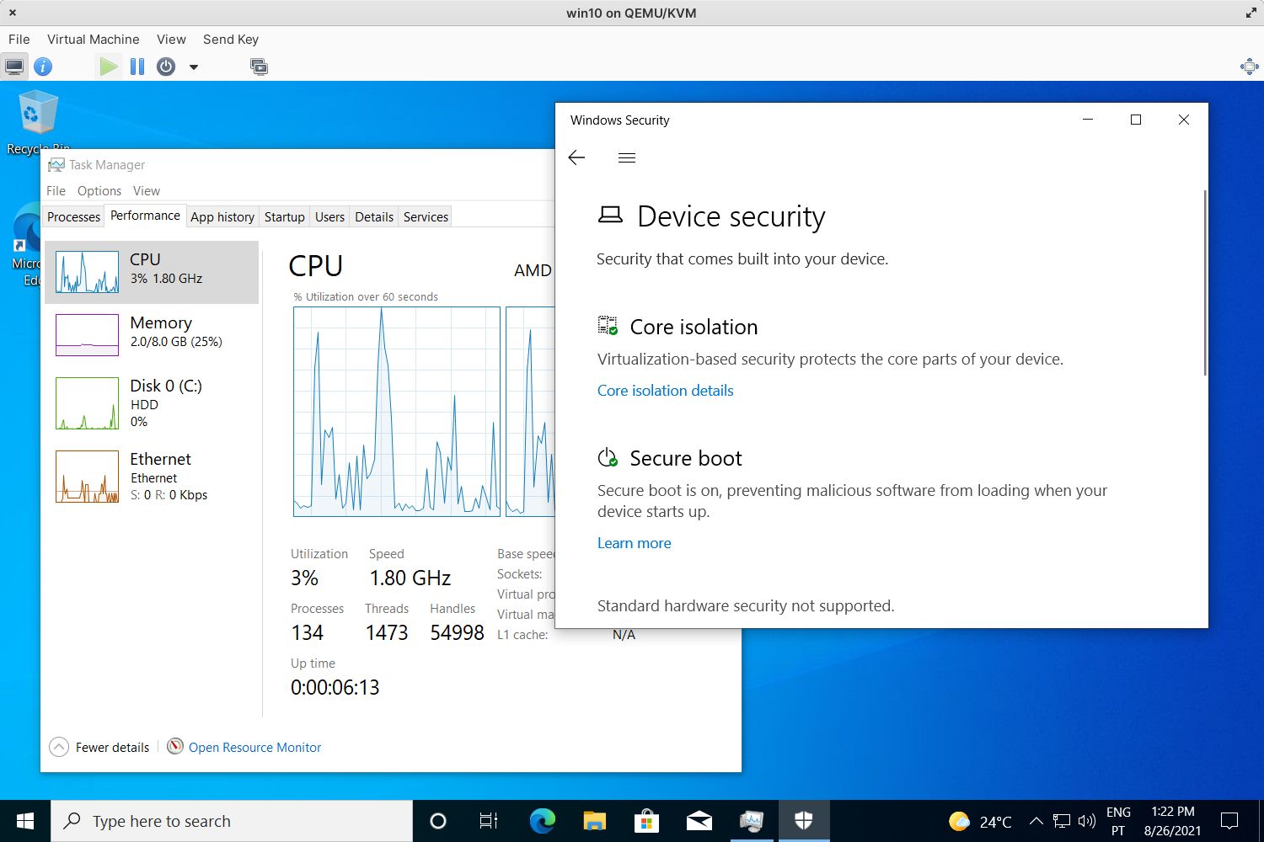Select the Disk 0 (C:) performance item
Viewport: 1264px width, 842px height.
point(152,403)
